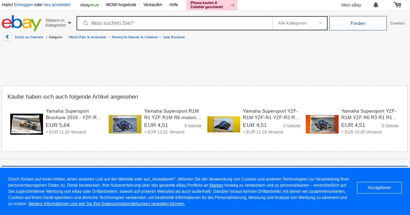Click the eBay logo
Viewport: 410px width, 215px height.
click(x=22, y=23)
